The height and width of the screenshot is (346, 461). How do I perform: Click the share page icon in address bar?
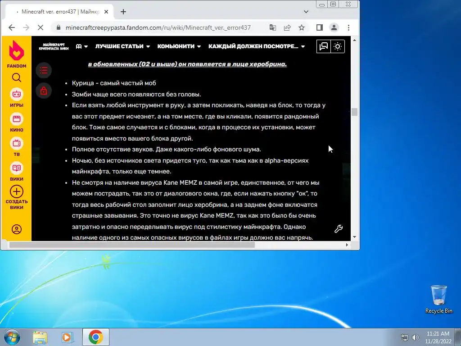coord(287,27)
